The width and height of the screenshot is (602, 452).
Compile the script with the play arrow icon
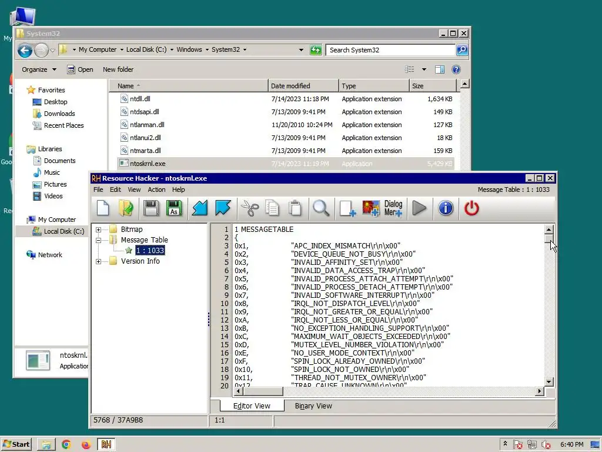click(x=419, y=208)
